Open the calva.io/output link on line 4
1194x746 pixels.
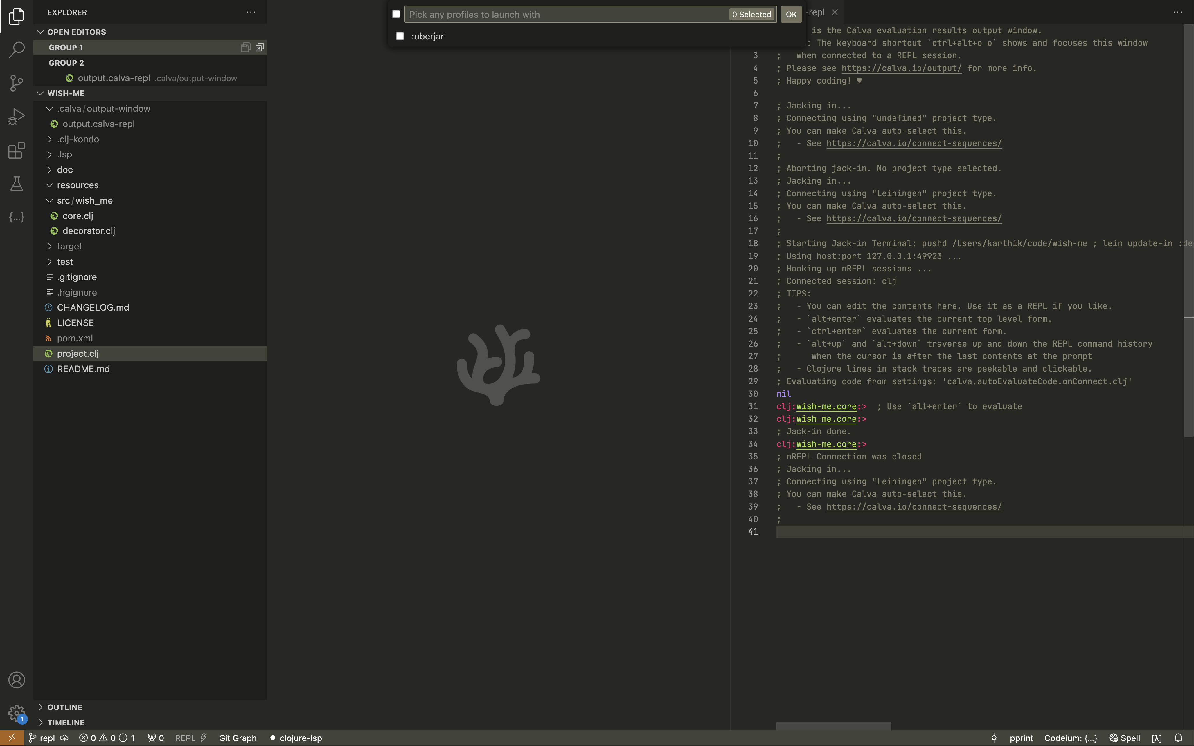pyautogui.click(x=901, y=68)
